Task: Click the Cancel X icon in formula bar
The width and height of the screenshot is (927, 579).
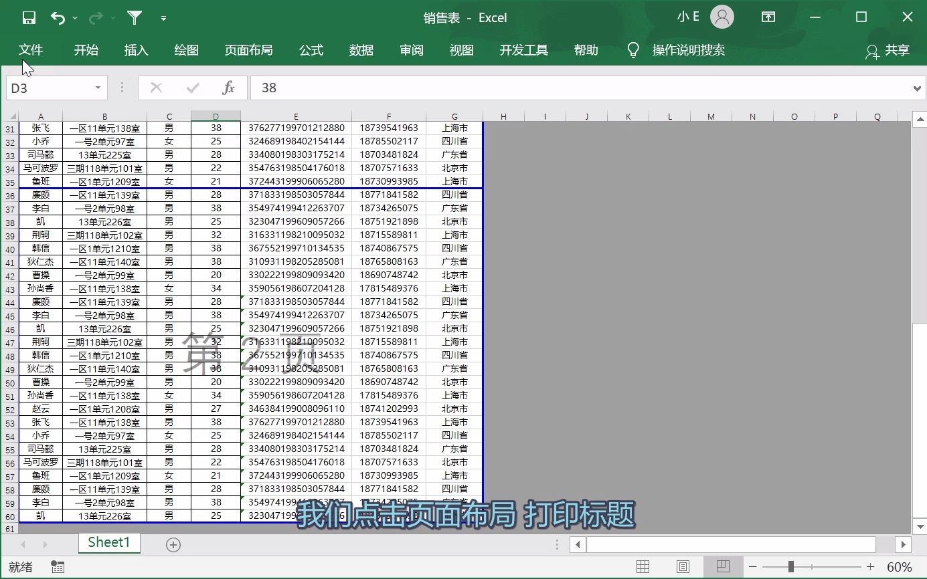Action: (x=157, y=88)
